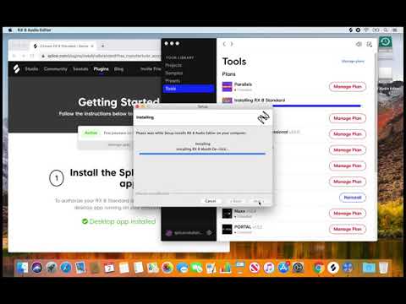Open Google Chrome from the Dock
Screen dimensions: 406x304
point(318,268)
